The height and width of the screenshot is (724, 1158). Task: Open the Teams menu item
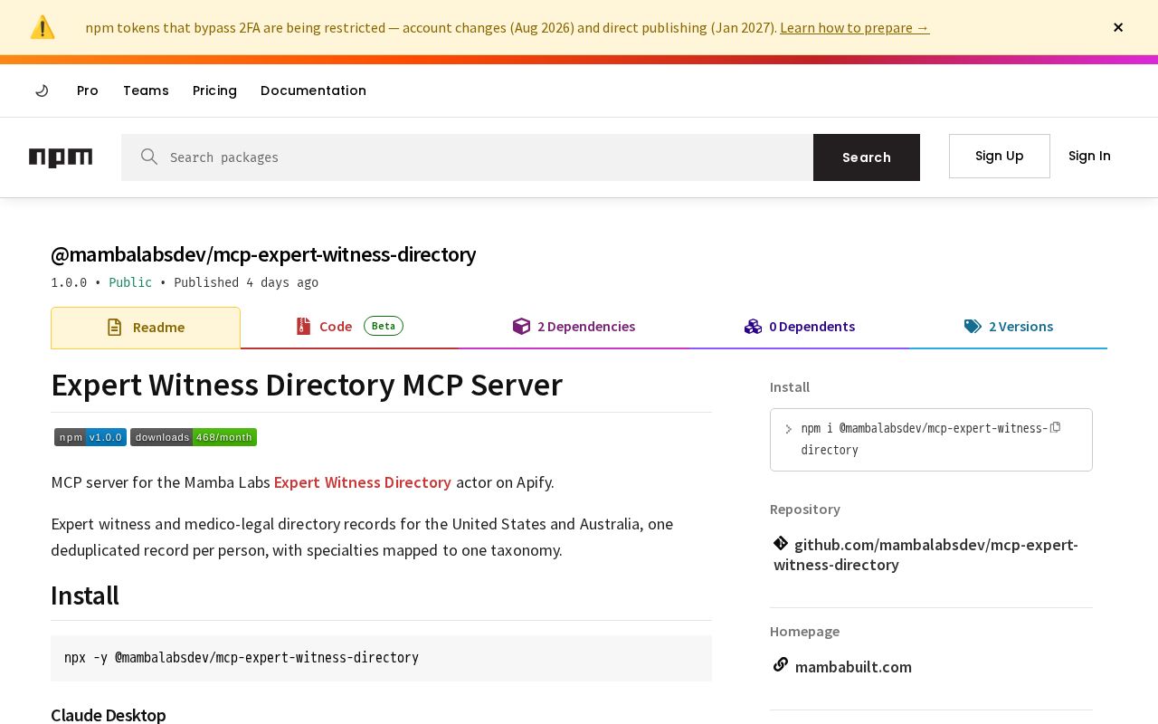[x=146, y=90]
